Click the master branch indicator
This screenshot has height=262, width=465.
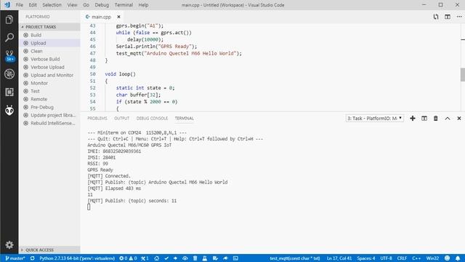point(15,258)
